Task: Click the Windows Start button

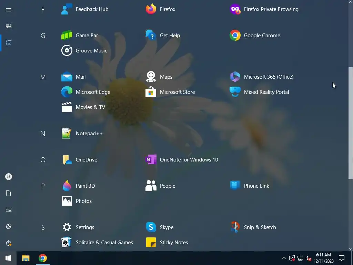Action: tap(8, 258)
